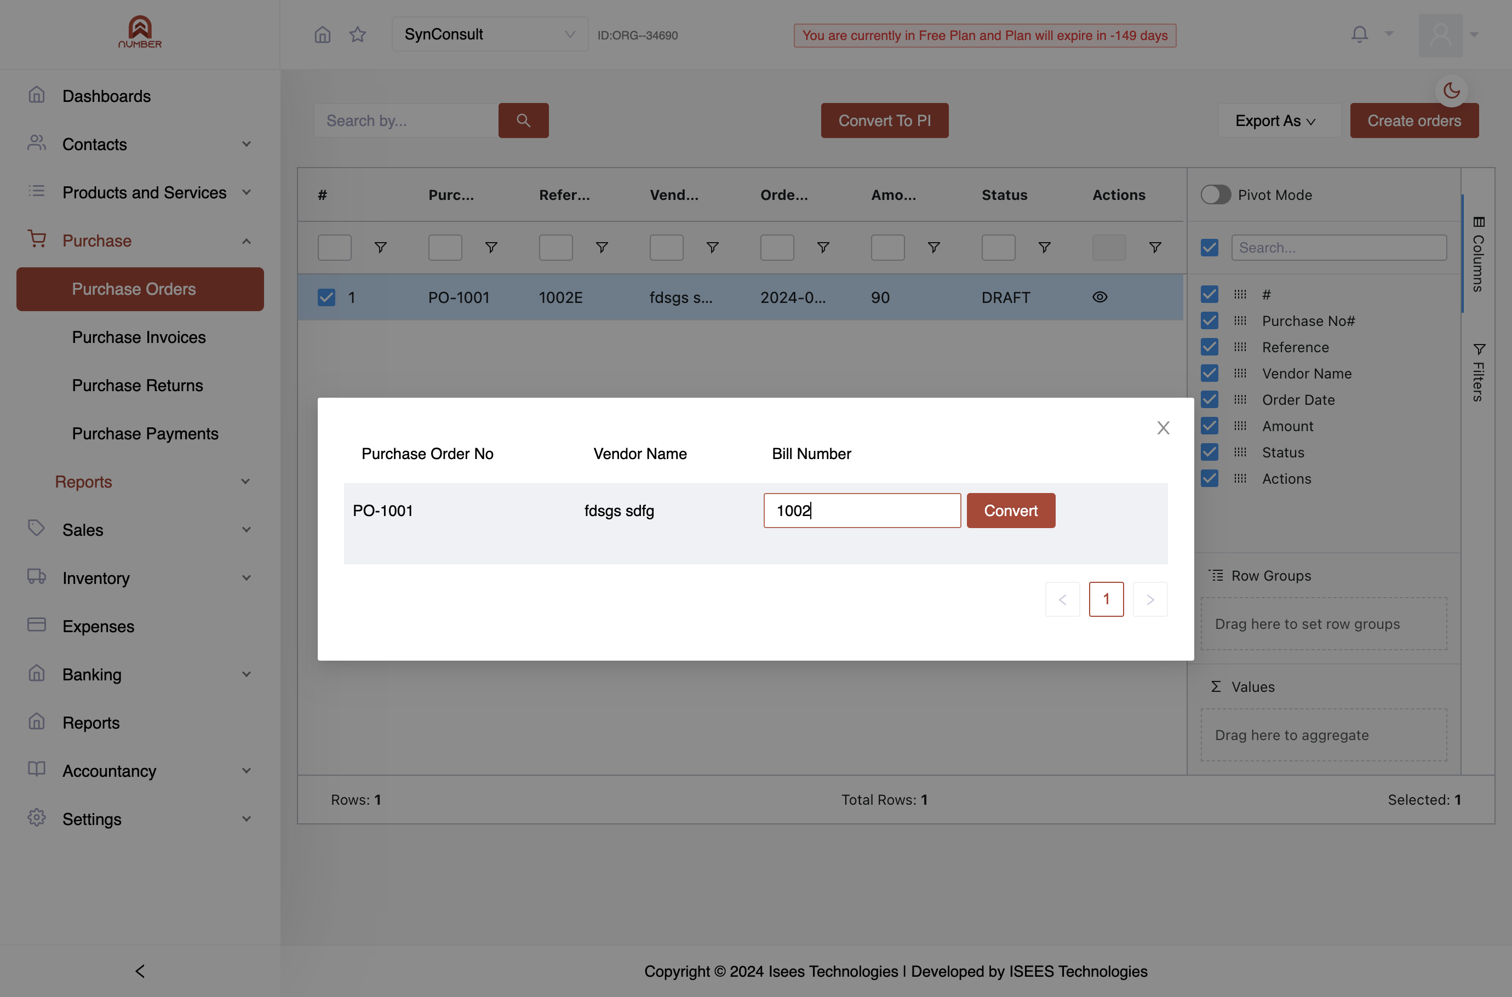Viewport: 1512px width, 997px height.
Task: Click the Search by input field
Action: (405, 120)
